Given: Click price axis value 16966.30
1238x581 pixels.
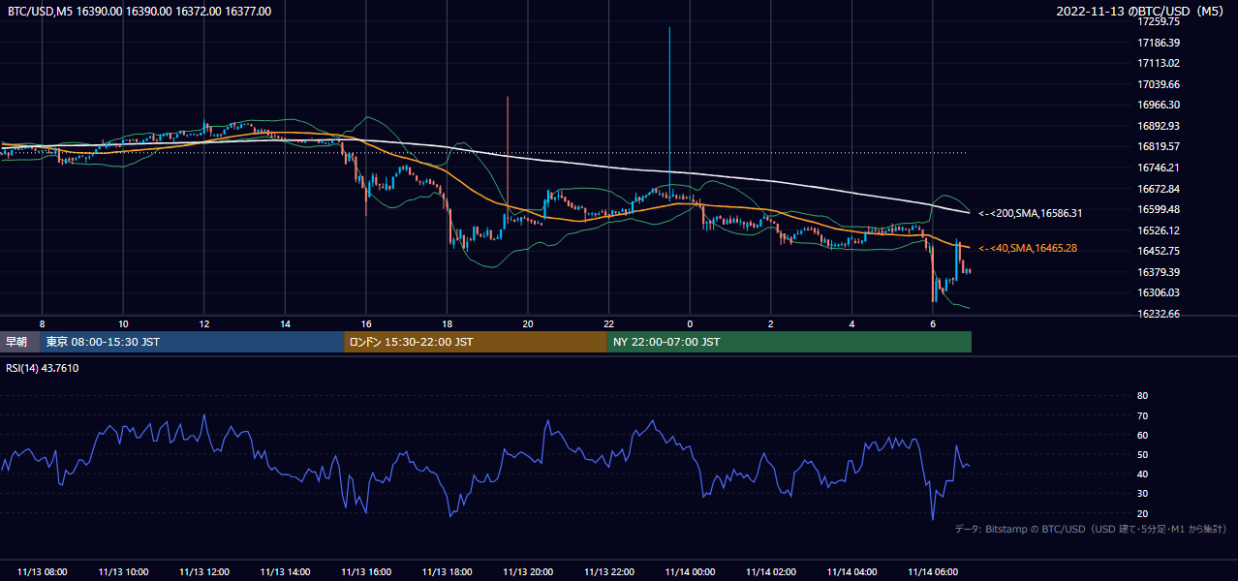Looking at the screenshot, I should 1159,105.
